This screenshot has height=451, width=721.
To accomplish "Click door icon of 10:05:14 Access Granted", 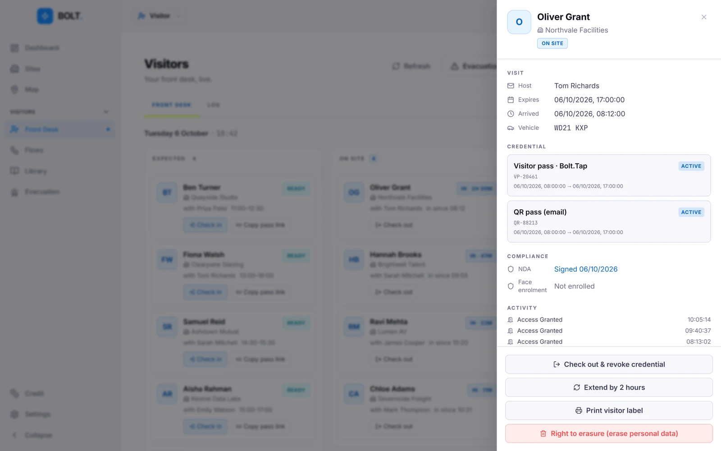I will pos(510,320).
